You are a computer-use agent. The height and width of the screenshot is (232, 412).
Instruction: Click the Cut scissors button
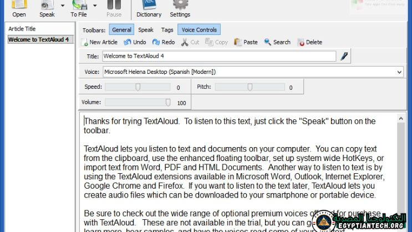(190, 42)
